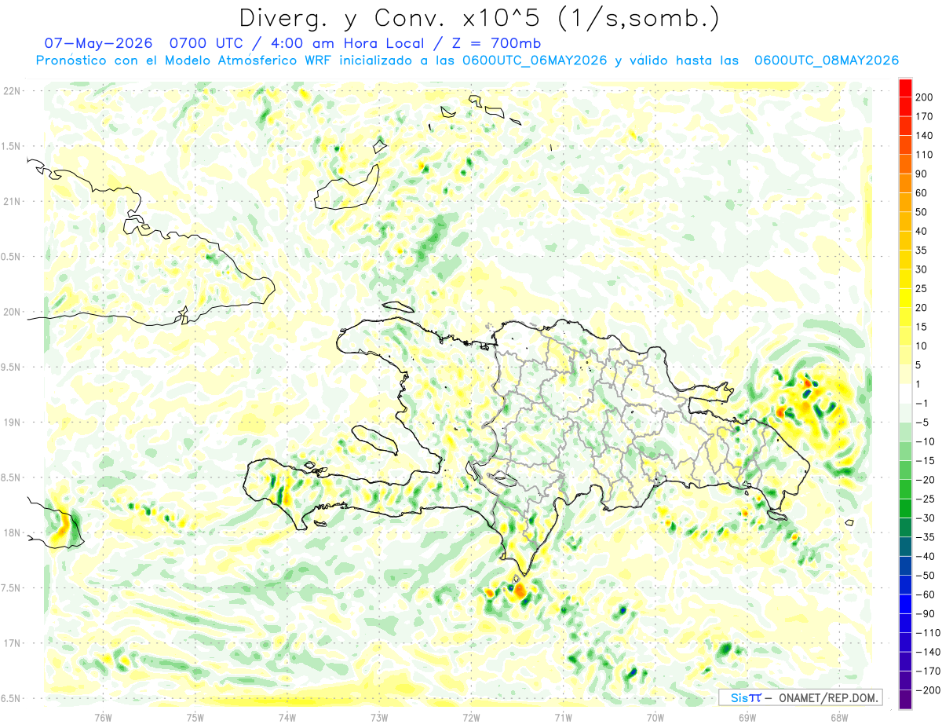Select the white swatch between 1 and -1
Screen dimensions: 942x728
(x=905, y=394)
